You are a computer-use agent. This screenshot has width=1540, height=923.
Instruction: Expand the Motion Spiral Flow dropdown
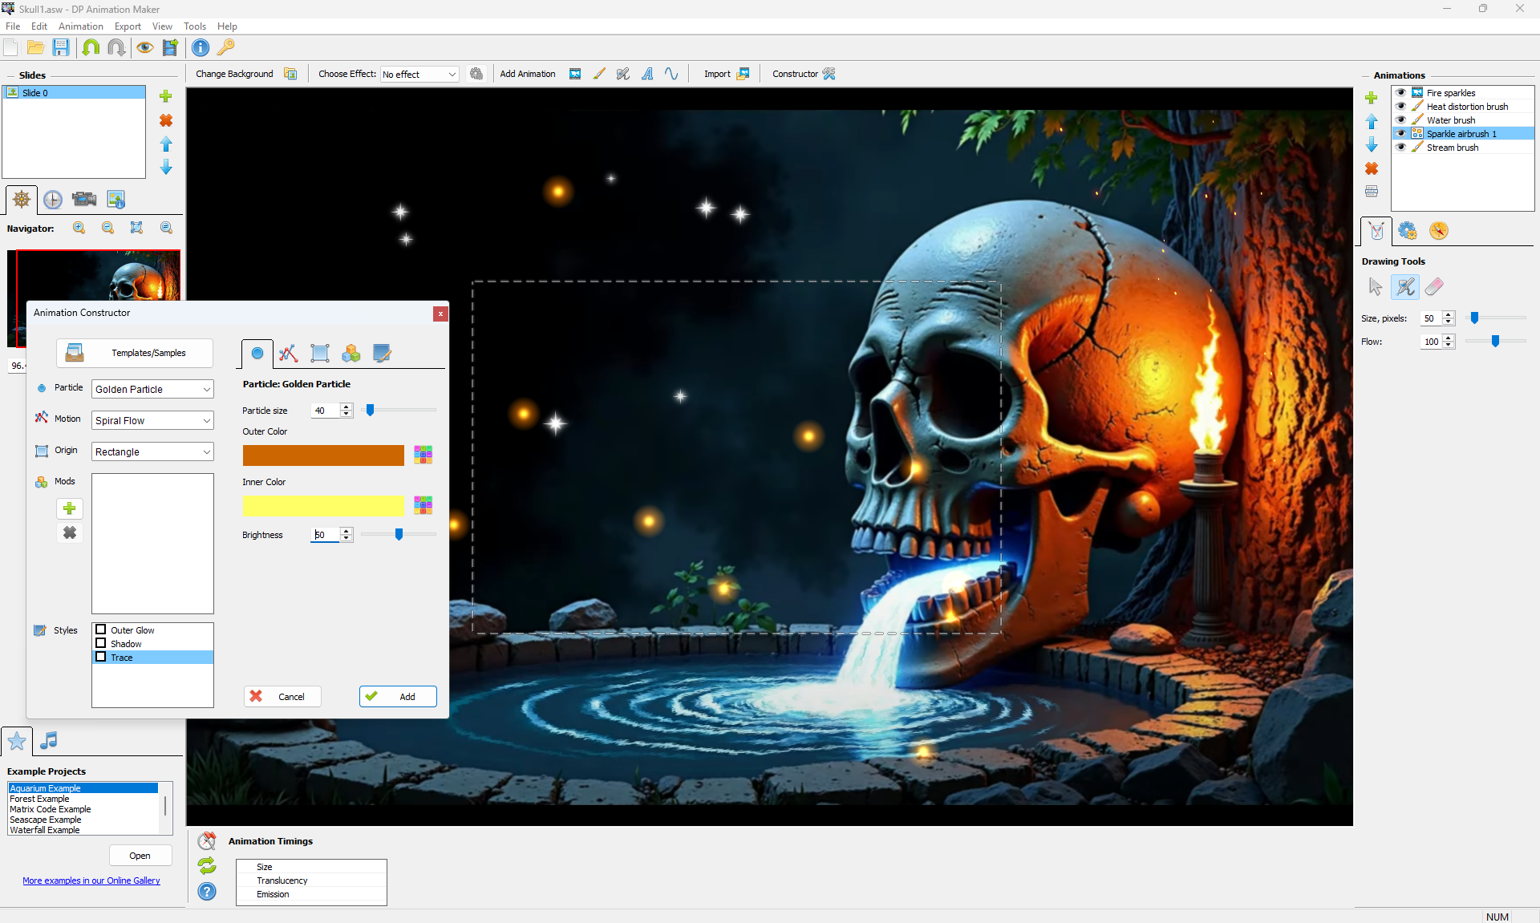[152, 420]
